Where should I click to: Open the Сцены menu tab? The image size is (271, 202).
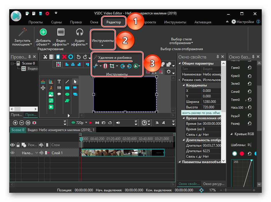[x=56, y=22]
